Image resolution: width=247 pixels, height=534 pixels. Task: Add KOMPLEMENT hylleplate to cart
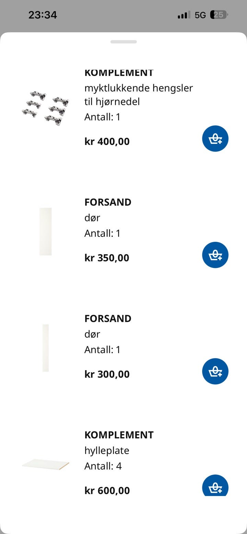tap(215, 485)
